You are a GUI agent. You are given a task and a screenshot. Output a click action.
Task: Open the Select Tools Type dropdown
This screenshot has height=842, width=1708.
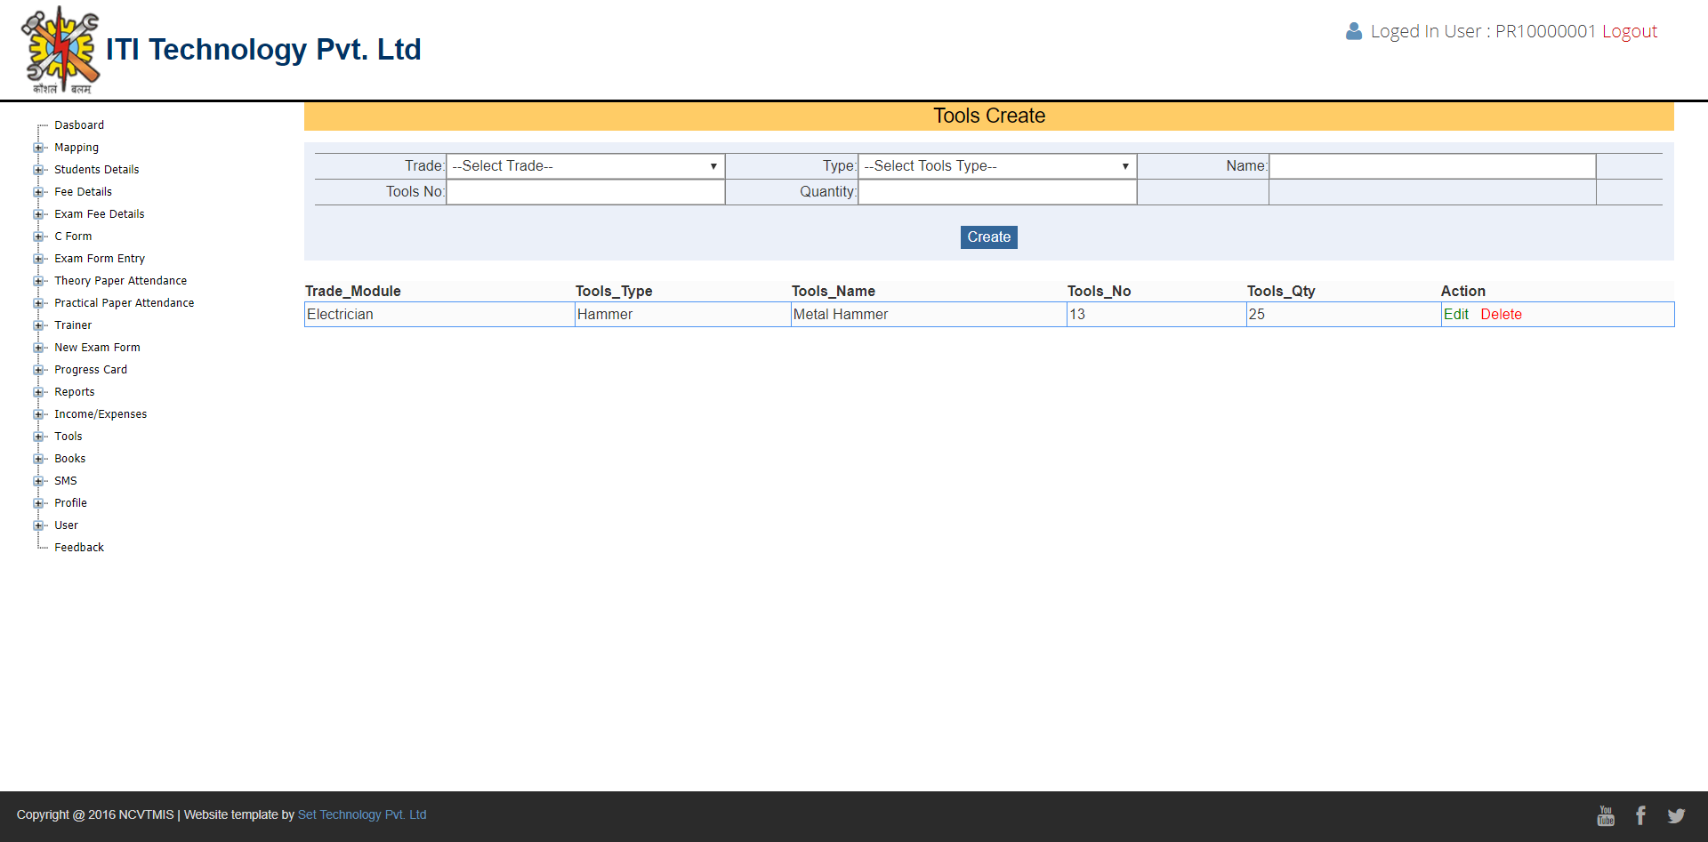[x=996, y=166]
